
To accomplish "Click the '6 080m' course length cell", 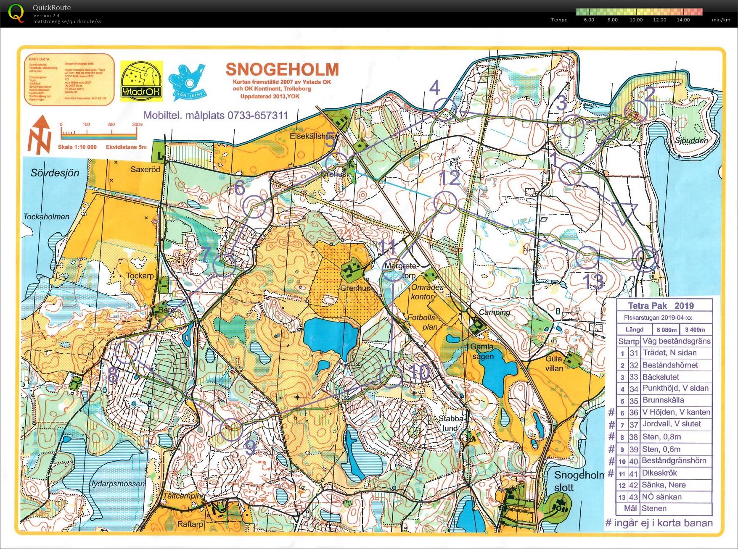I will pos(667,330).
